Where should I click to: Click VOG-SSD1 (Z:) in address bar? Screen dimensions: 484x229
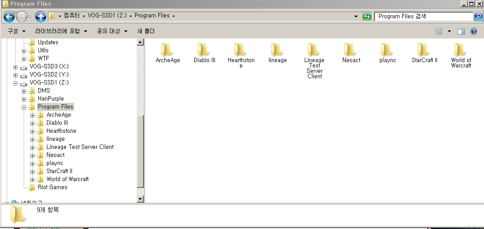coord(107,16)
